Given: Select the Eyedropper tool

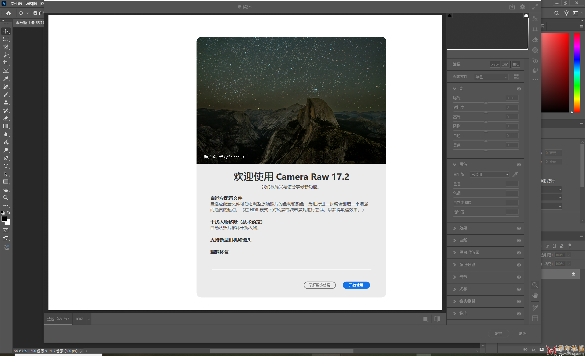Looking at the screenshot, I should coord(6,79).
